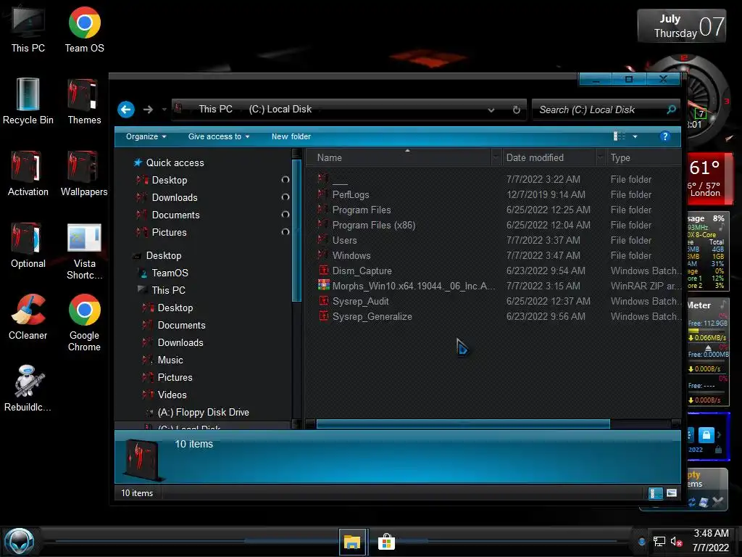
Task: Open the Vista Shortcut desktop icon
Action: pyautogui.click(x=84, y=251)
